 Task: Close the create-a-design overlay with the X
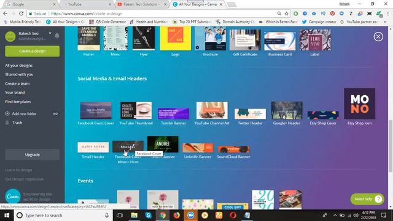point(378,37)
